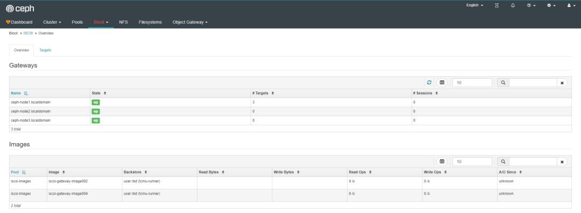Viewport: 581px width, 213px height.
Task: Clear the Gateways search field
Action: (562, 83)
